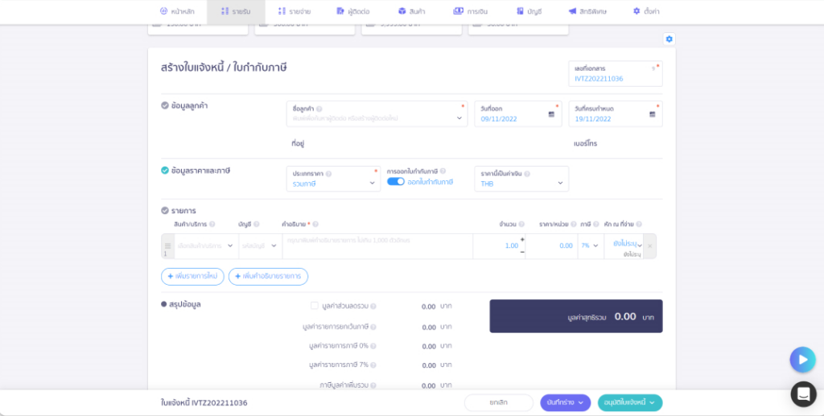This screenshot has width=824, height=416.
Task: Open the หน้าหลัก home tab
Action: click(x=176, y=11)
